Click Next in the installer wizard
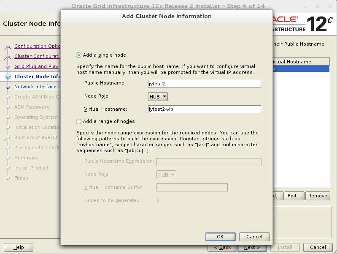 tap(252, 247)
